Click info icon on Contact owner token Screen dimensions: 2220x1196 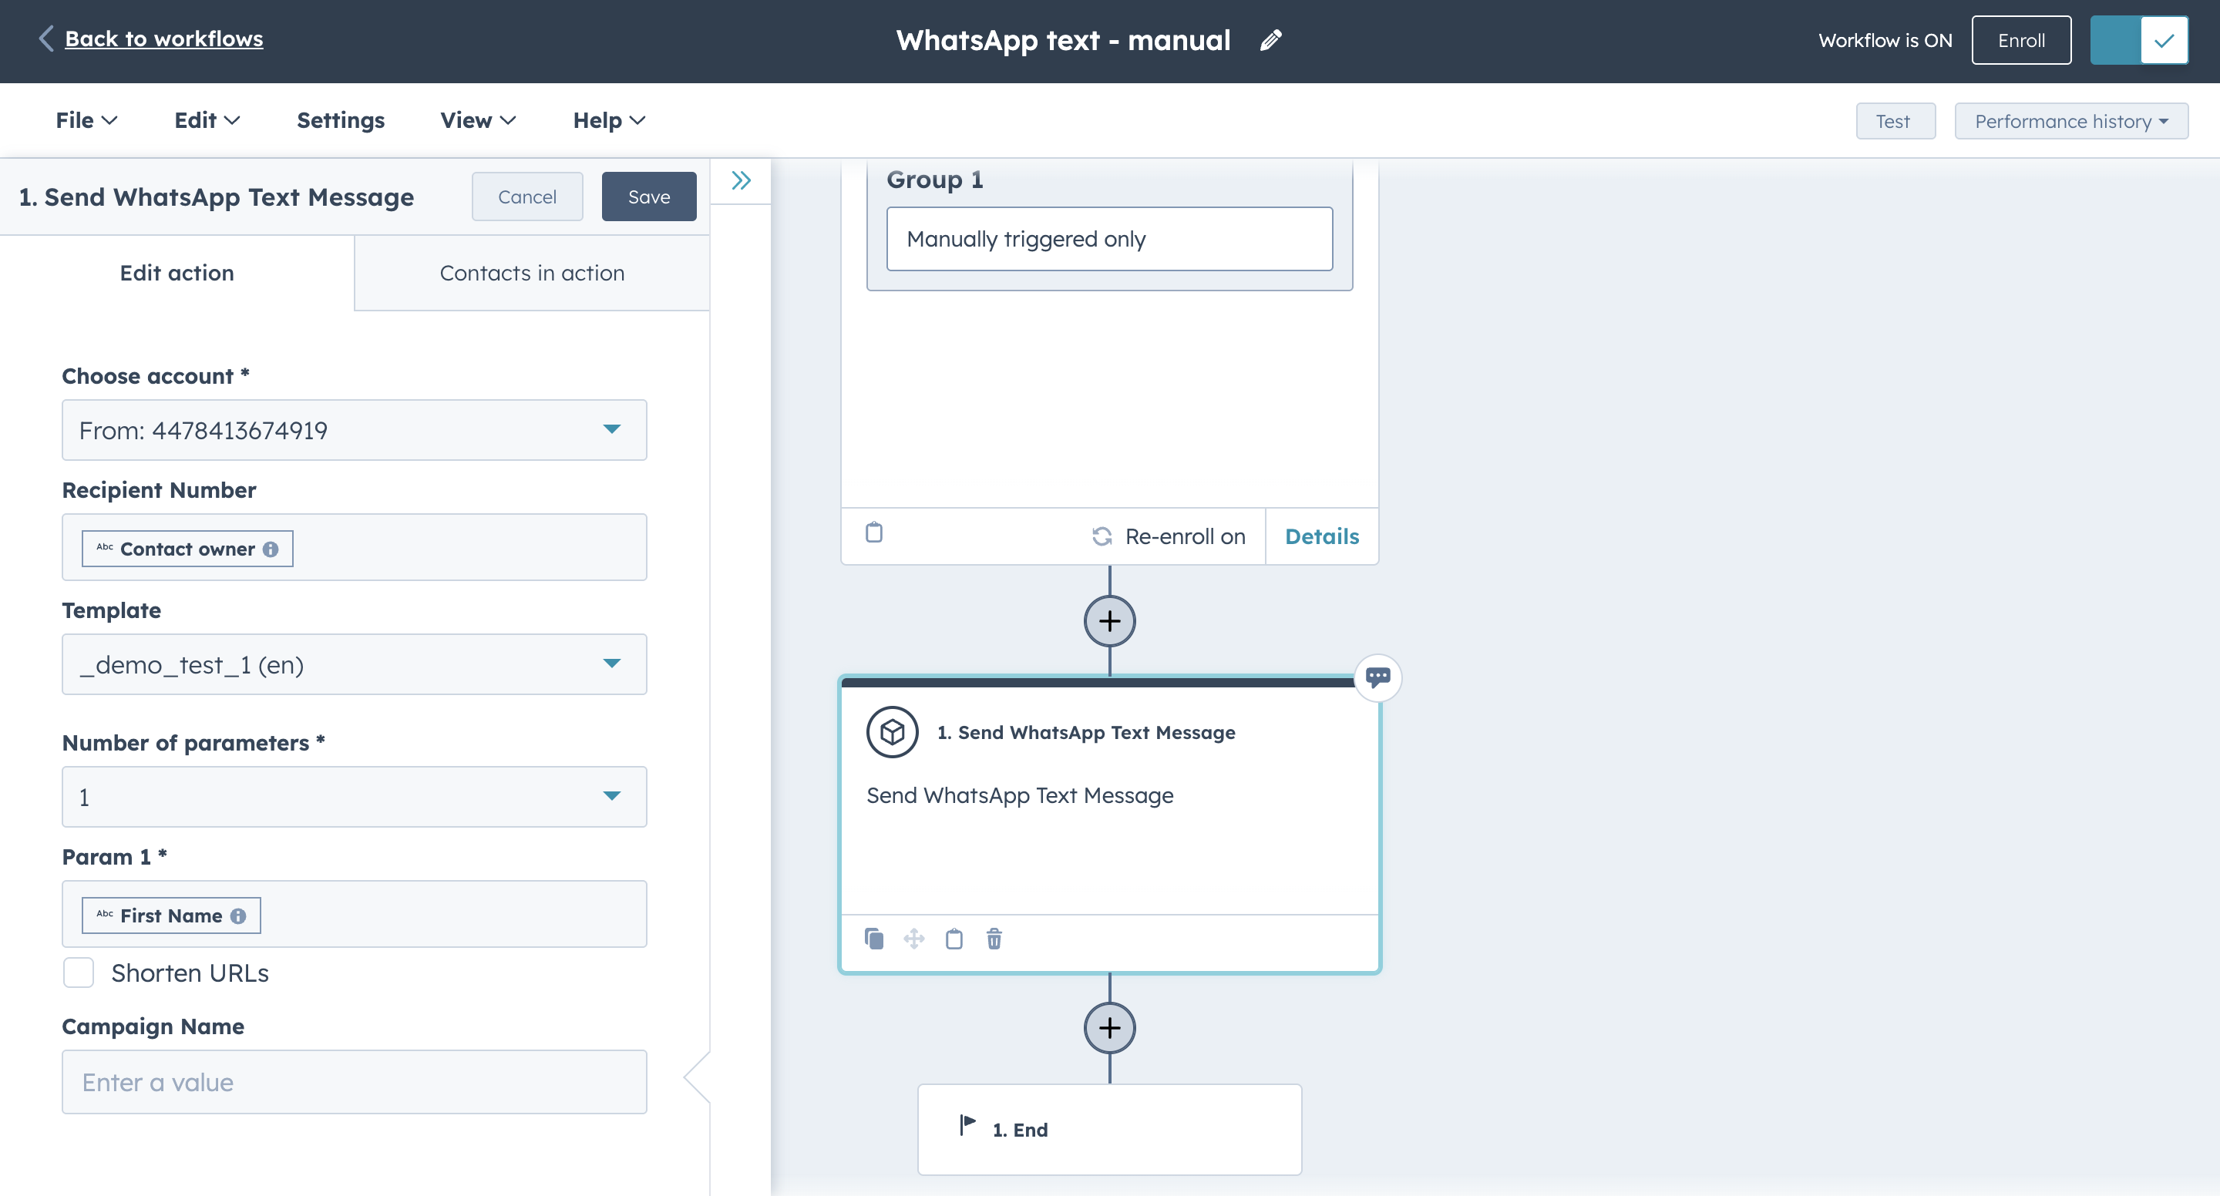(x=271, y=549)
